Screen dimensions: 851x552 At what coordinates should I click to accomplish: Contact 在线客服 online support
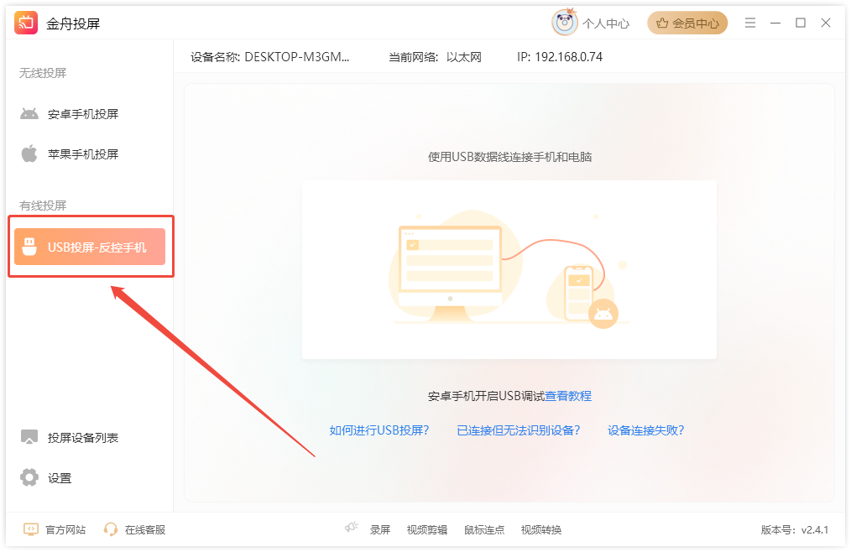(x=144, y=529)
